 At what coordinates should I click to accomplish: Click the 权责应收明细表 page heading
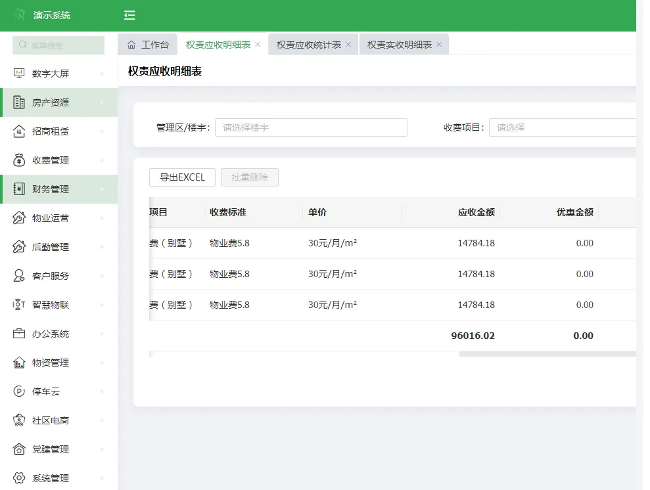point(165,71)
